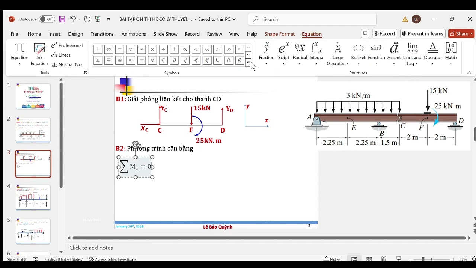This screenshot has width=476, height=268.
Task: Insert the plus-minus symbol
Action: click(x=98, y=49)
